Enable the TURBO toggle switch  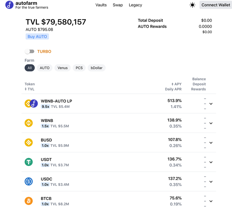[x=29, y=51]
